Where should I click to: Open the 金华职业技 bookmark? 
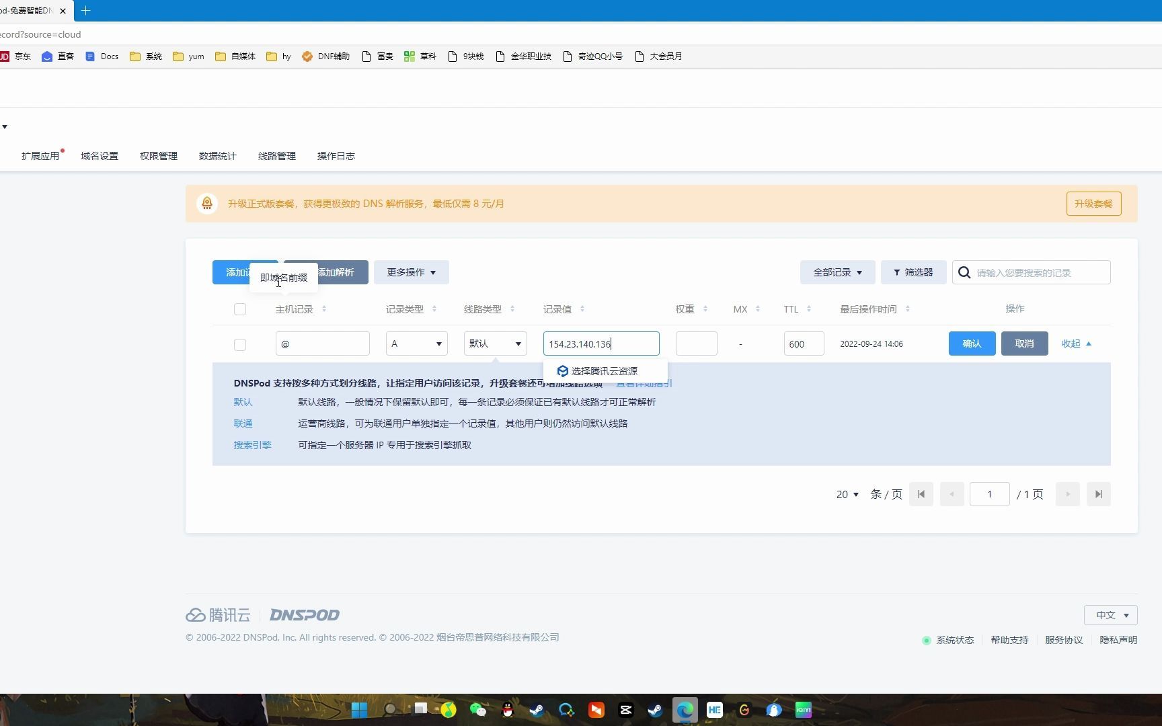524,56
